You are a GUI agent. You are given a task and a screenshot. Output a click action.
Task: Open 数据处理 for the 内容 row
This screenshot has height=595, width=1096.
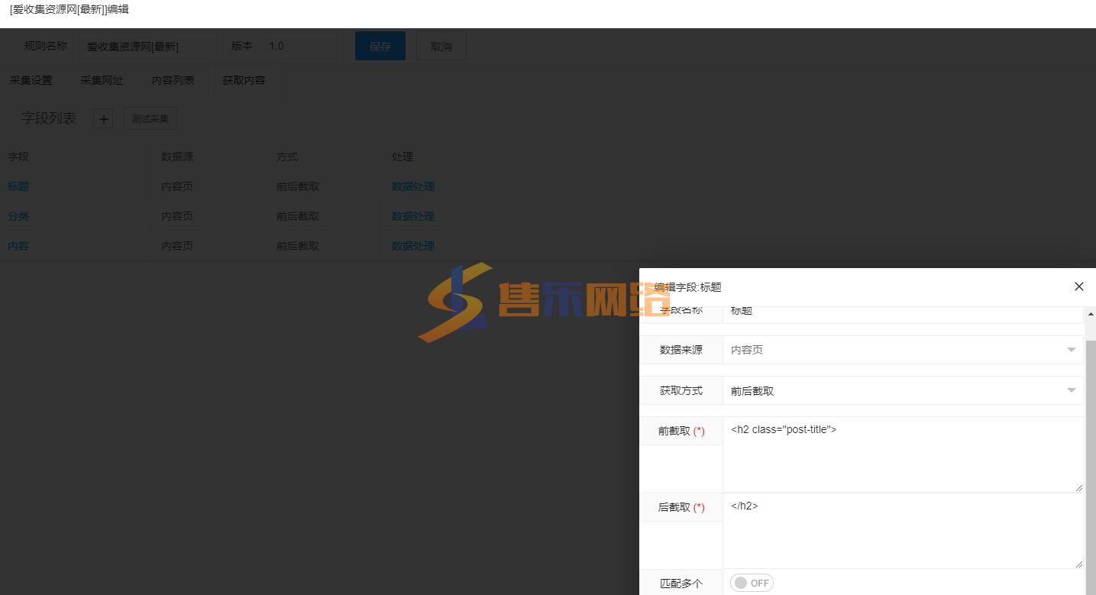(x=413, y=246)
